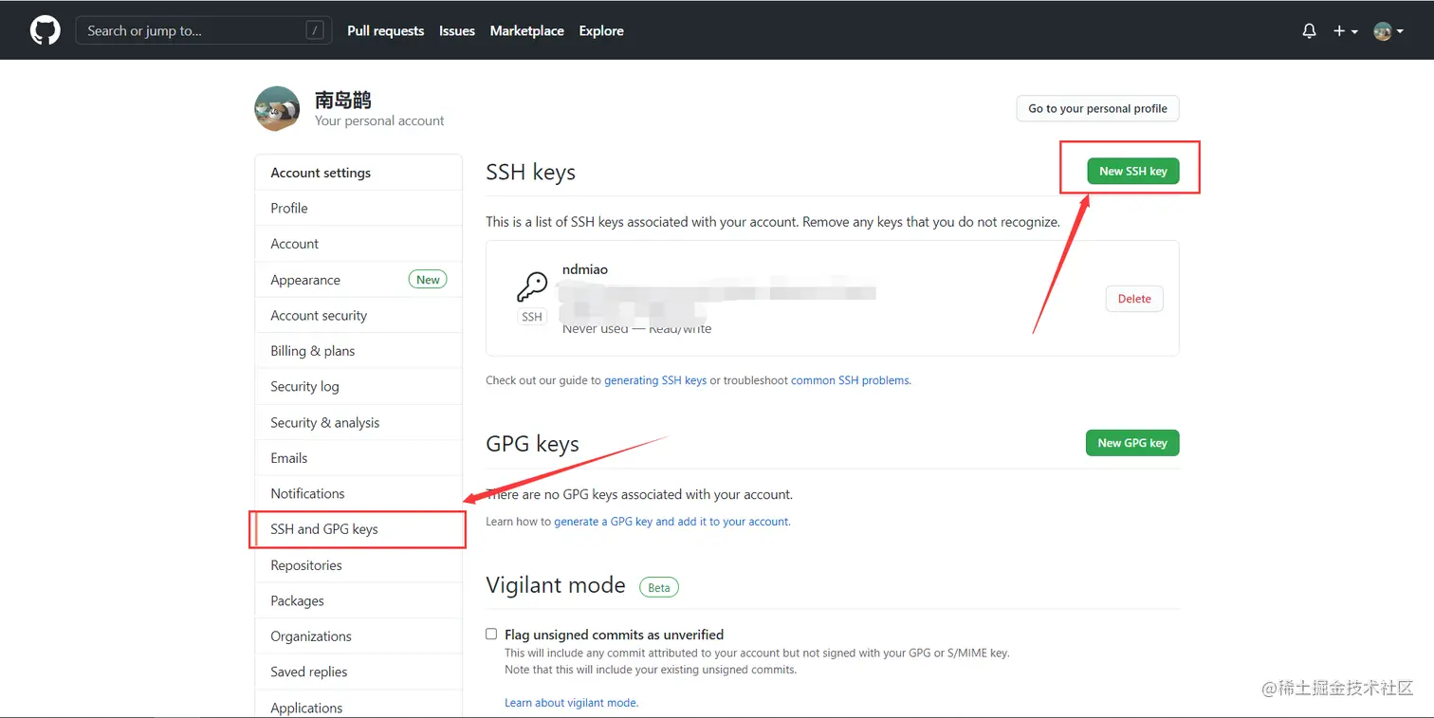Open Profile settings
The image size is (1434, 718).
point(358,208)
